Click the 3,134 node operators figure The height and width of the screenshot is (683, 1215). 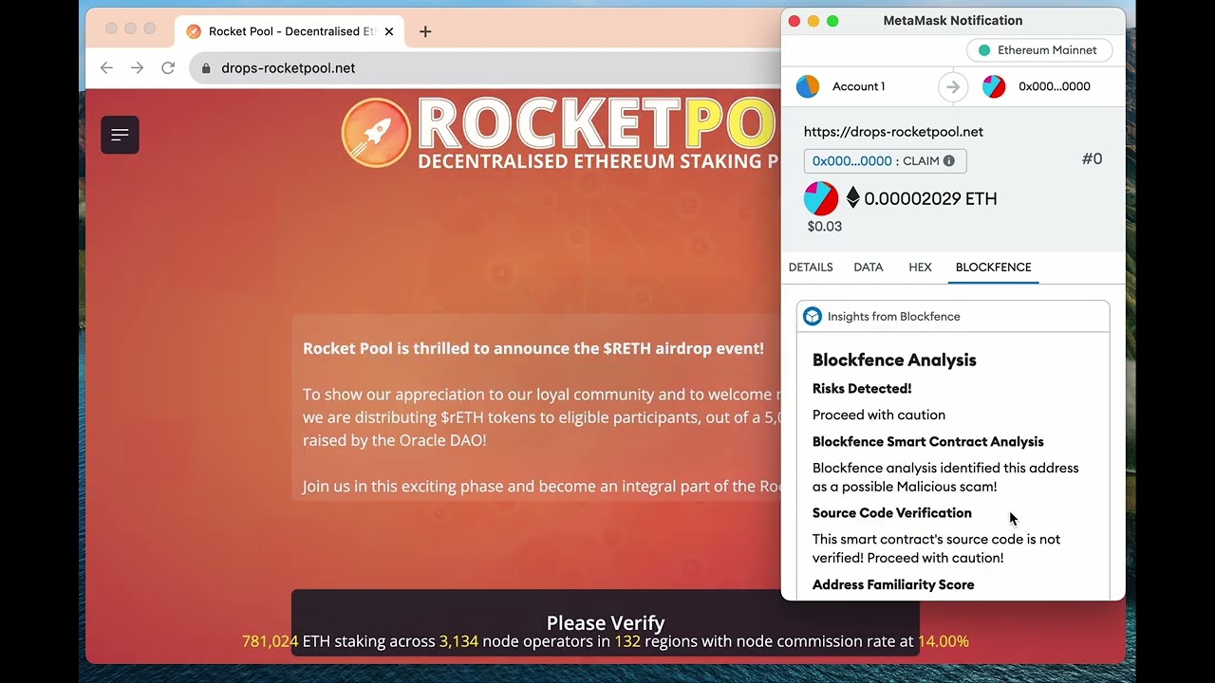(458, 641)
